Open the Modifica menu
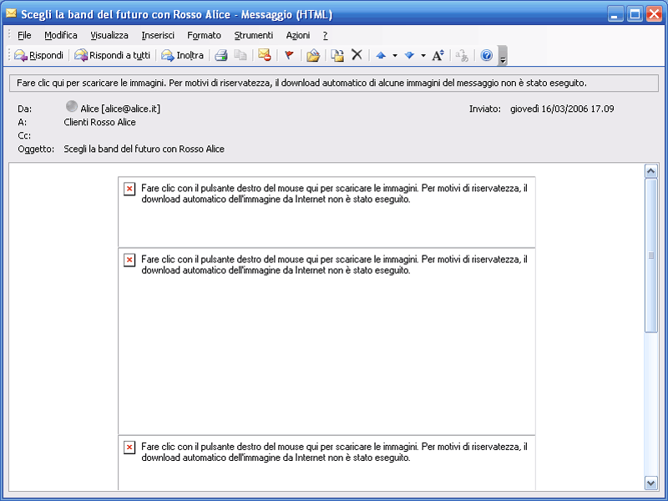The height and width of the screenshot is (501, 668). [61, 35]
